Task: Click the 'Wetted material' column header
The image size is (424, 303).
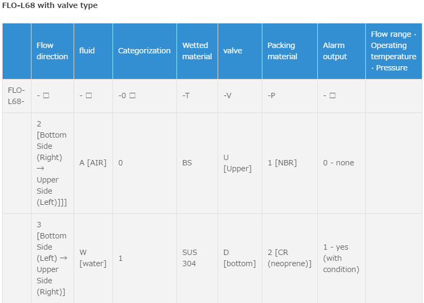Action: point(197,51)
